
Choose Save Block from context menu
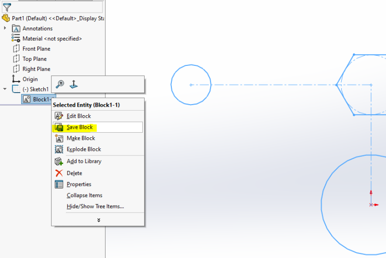tap(98, 127)
